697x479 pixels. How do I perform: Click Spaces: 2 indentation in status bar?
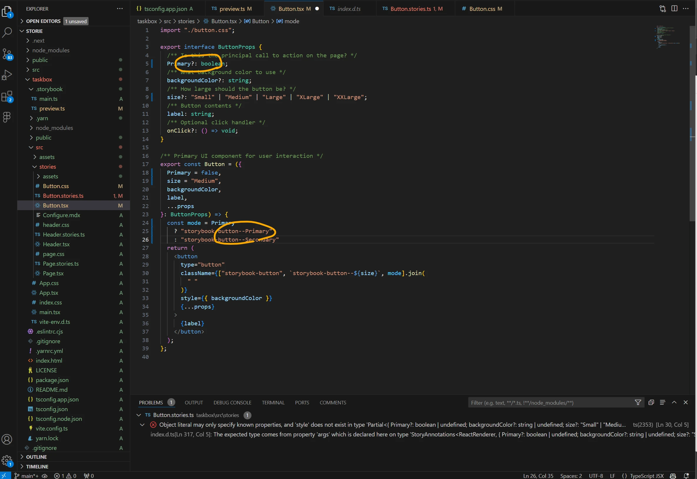point(571,476)
